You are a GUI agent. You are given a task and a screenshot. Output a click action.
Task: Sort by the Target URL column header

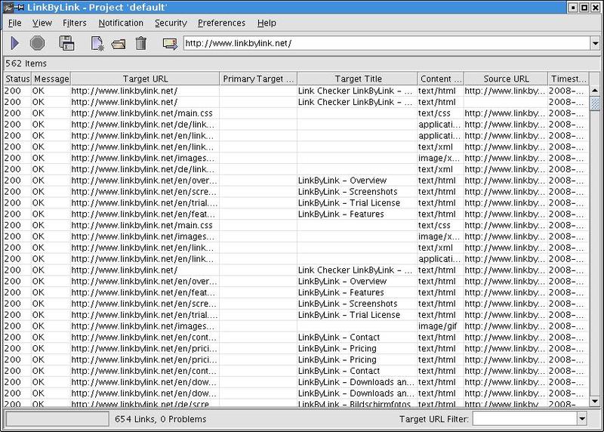point(145,79)
